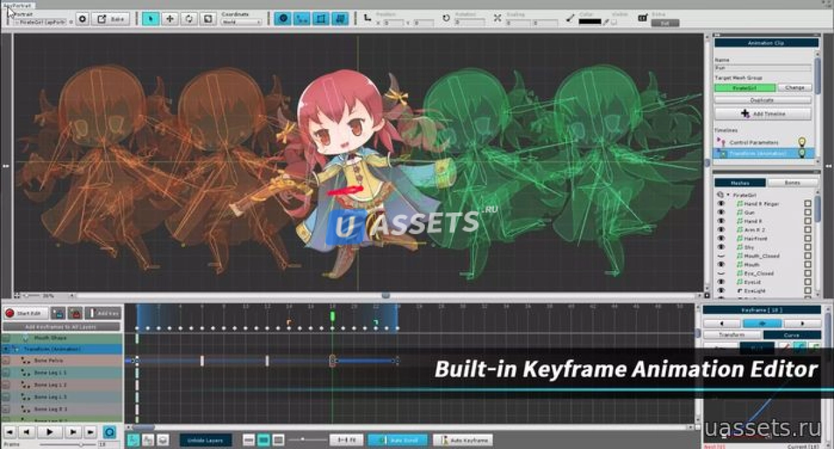Open the Coordinate World dropdown

pos(241,22)
